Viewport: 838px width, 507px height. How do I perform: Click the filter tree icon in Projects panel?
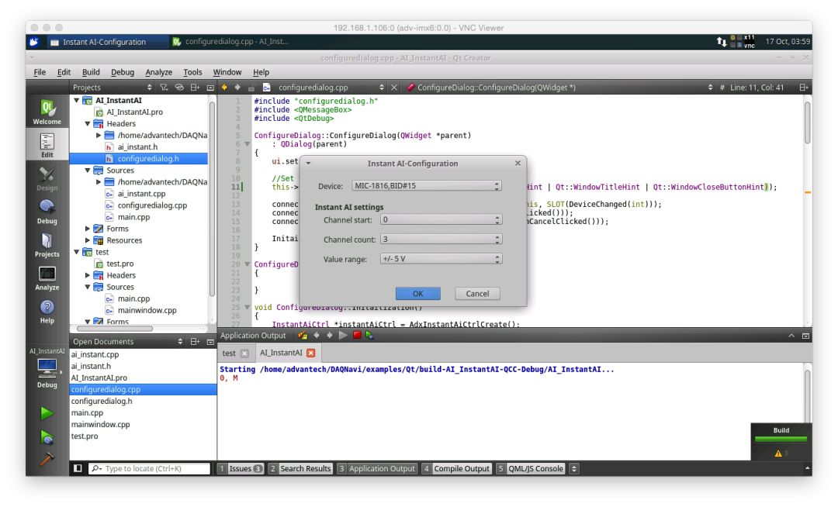pos(164,87)
